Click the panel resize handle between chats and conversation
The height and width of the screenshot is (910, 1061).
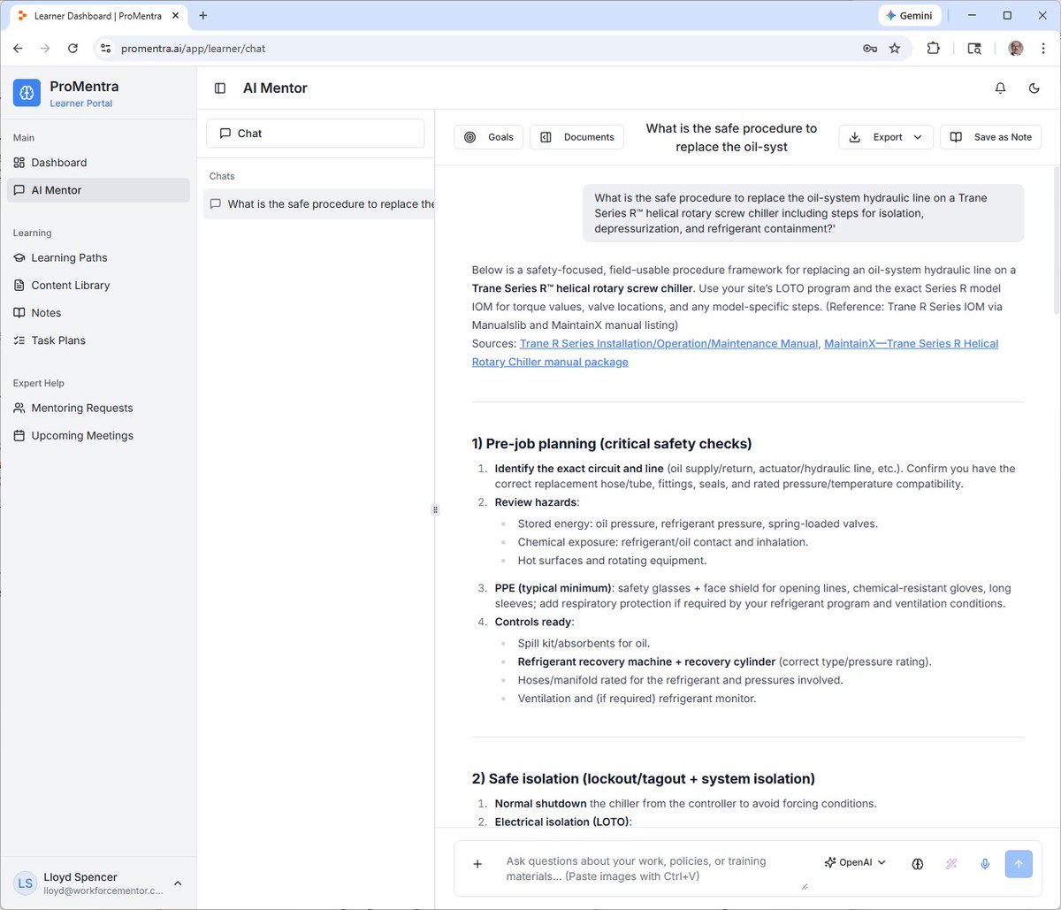pos(435,509)
